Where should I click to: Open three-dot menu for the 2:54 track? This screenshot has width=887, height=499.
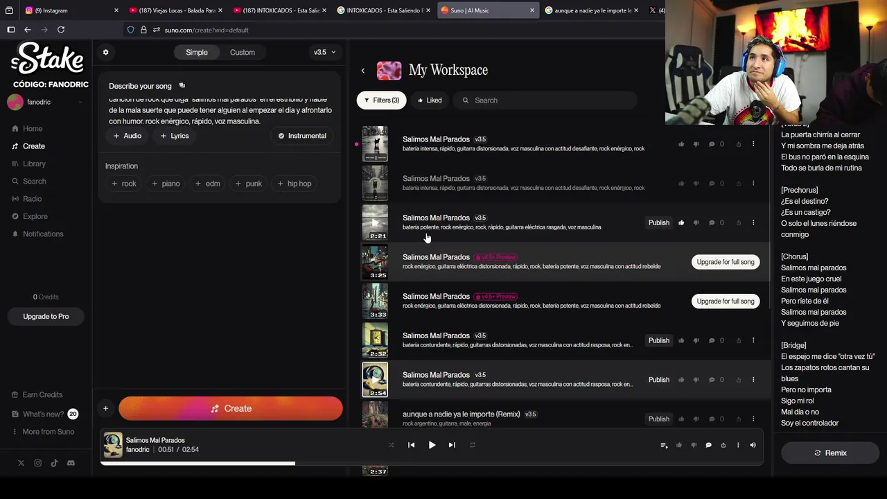[753, 380]
